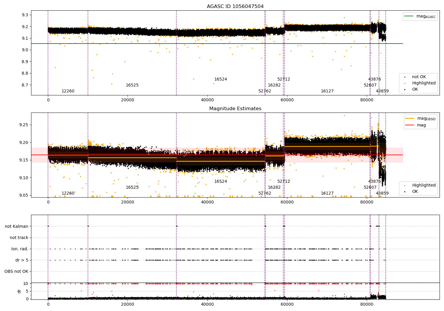This screenshot has width=444, height=311.
Task: Click obsid label 43859 in the AGASC ID plot
Action: tap(382, 91)
